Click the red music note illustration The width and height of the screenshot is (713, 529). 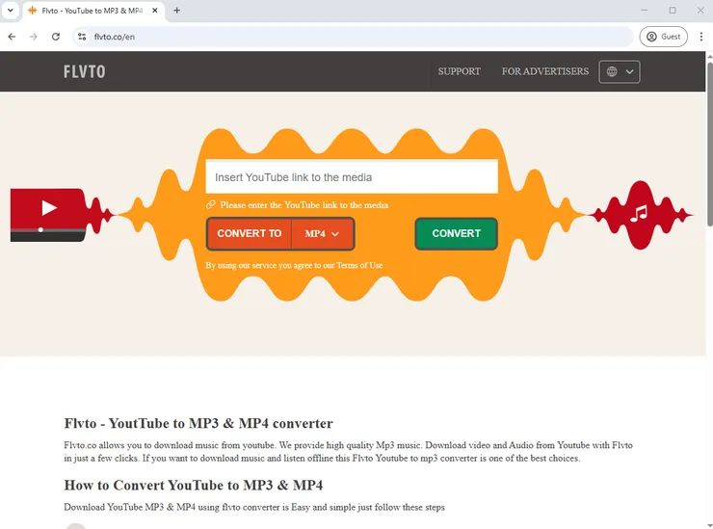pos(641,215)
